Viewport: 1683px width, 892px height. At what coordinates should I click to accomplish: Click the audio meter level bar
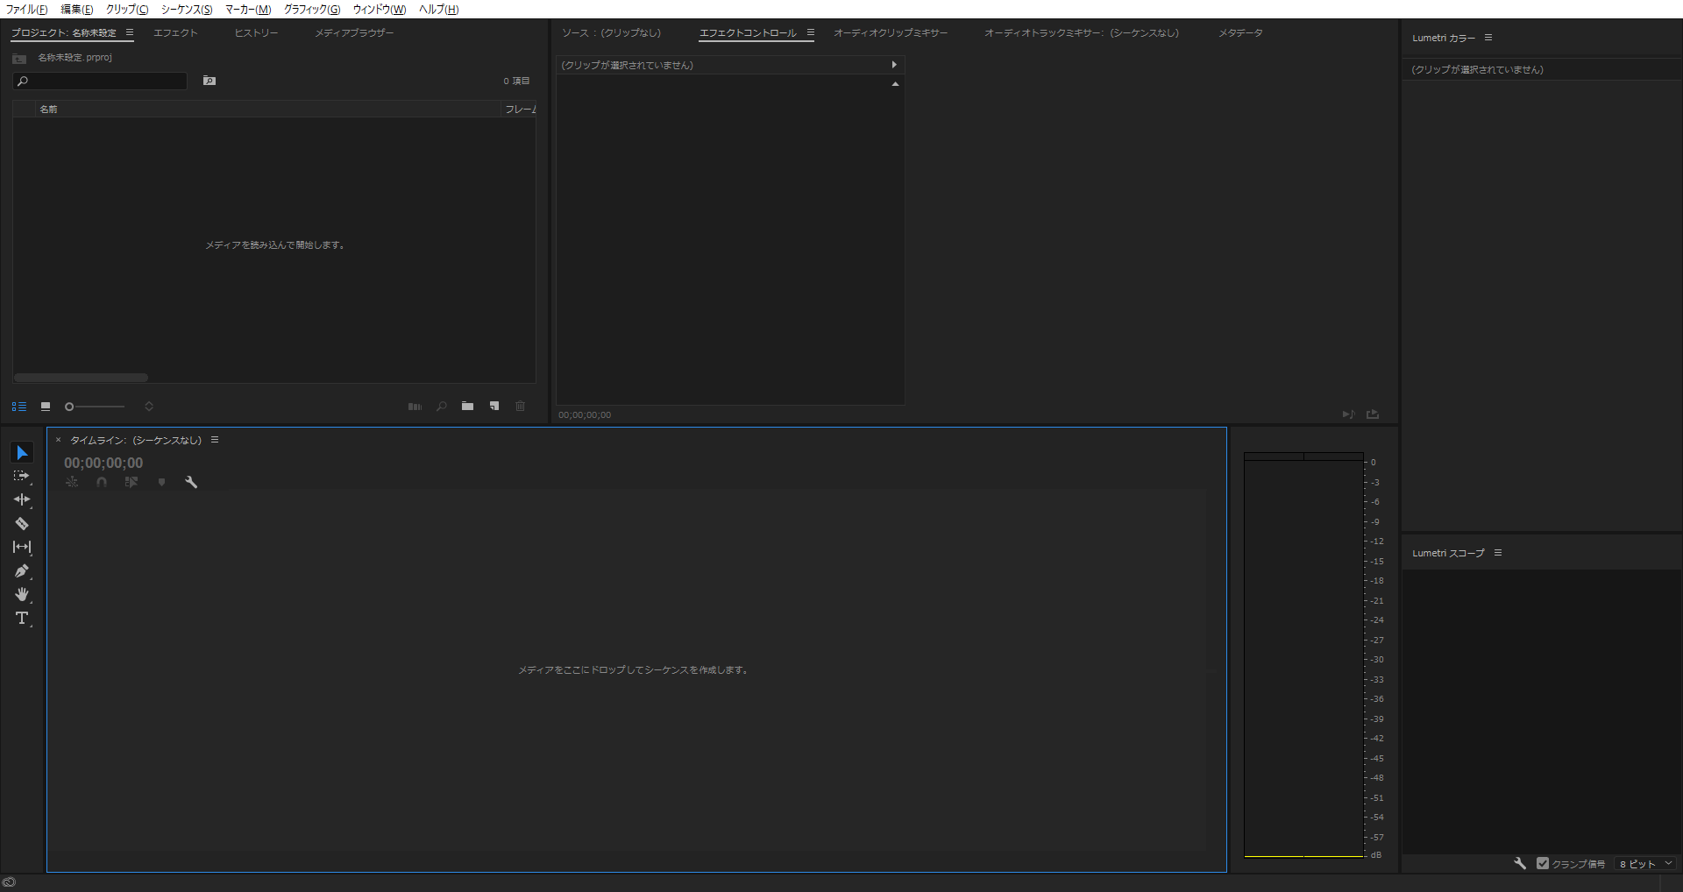pyautogui.click(x=1303, y=655)
